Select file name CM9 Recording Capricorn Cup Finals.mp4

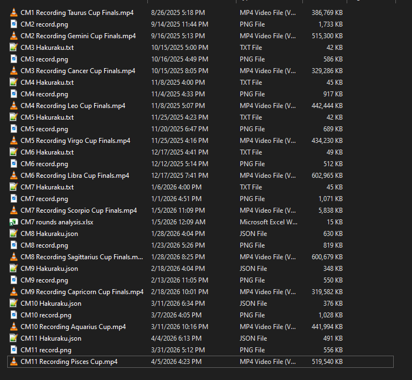[82, 292]
